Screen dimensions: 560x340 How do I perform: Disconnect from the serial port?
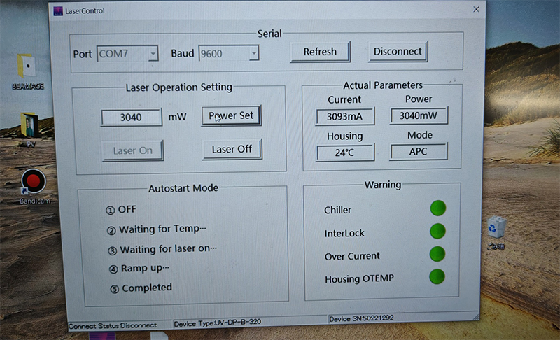tap(398, 52)
